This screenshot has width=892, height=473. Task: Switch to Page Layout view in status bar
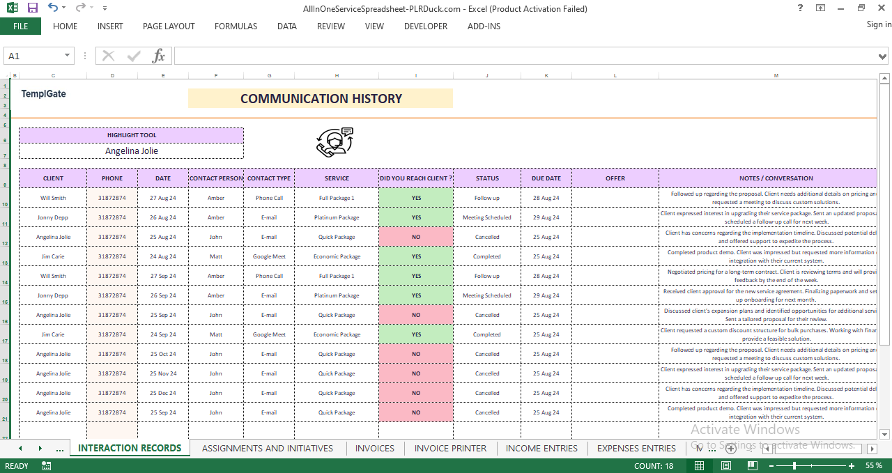tap(726, 465)
